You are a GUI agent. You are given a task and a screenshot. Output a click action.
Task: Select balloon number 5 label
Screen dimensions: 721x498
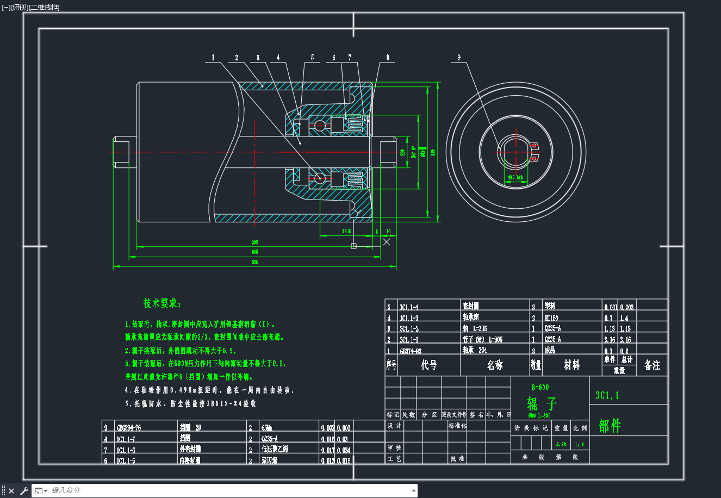tap(312, 57)
